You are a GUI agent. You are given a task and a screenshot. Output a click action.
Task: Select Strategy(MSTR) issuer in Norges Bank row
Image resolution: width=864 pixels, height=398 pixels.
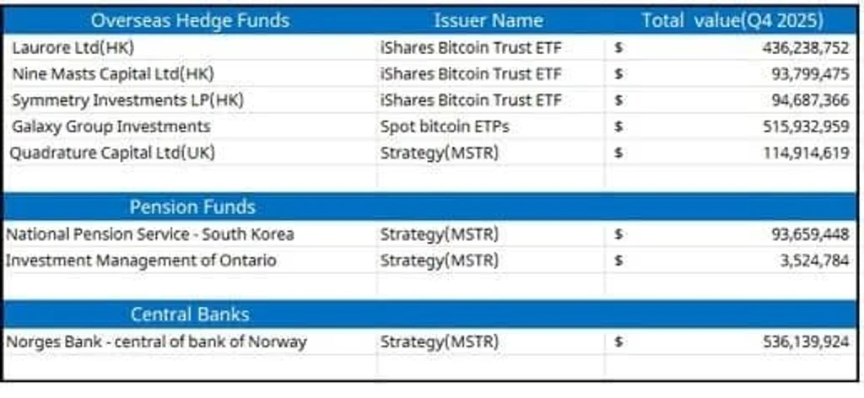(x=439, y=342)
